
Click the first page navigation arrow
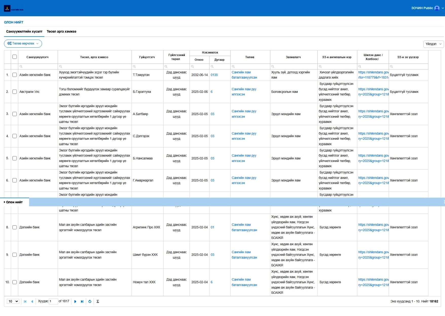(x=25, y=302)
